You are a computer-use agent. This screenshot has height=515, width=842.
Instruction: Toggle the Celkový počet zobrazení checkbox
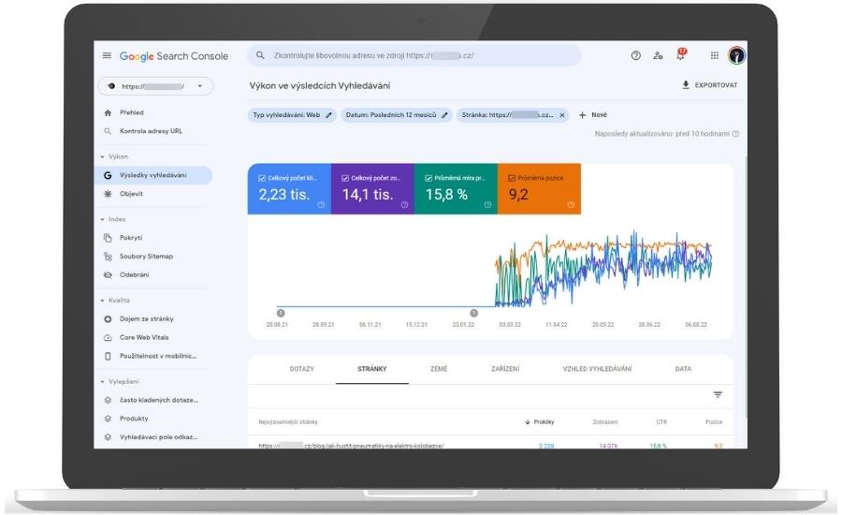[x=345, y=178]
